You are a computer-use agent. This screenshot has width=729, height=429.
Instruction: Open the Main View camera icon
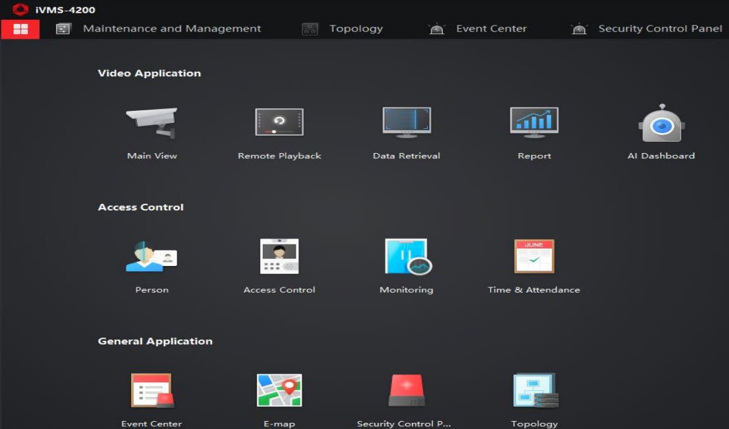(x=152, y=123)
